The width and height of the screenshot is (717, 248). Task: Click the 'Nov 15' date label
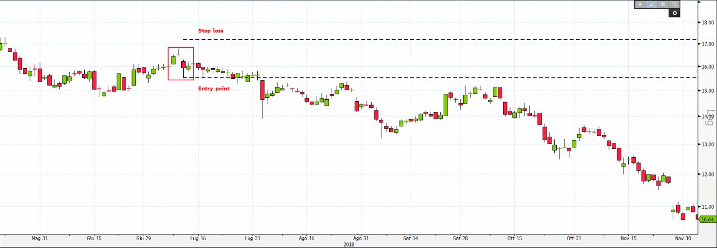click(628, 239)
